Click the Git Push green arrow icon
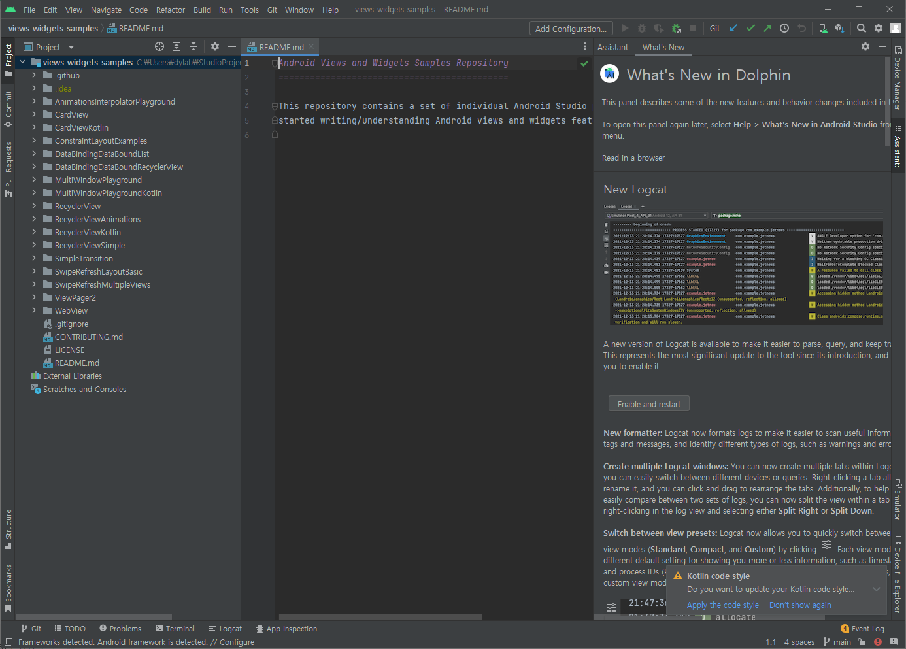 tap(767, 28)
